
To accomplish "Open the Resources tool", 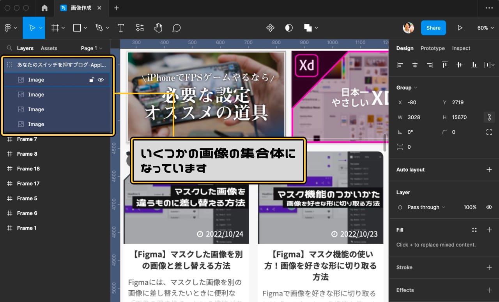I will (140, 28).
